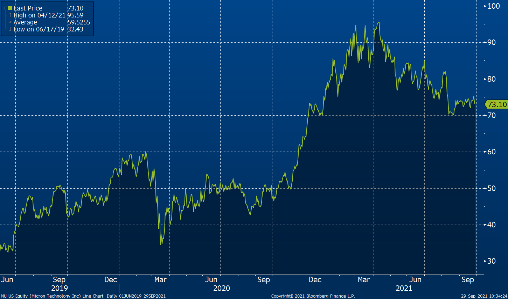Click the green Last Price color swatch
This screenshot has width=508, height=299.
pyautogui.click(x=10, y=8)
